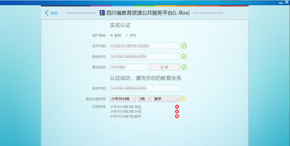290x146 pixels.
Task: Click the 小学2014级2班,外语 text entry
Action: [126, 112]
